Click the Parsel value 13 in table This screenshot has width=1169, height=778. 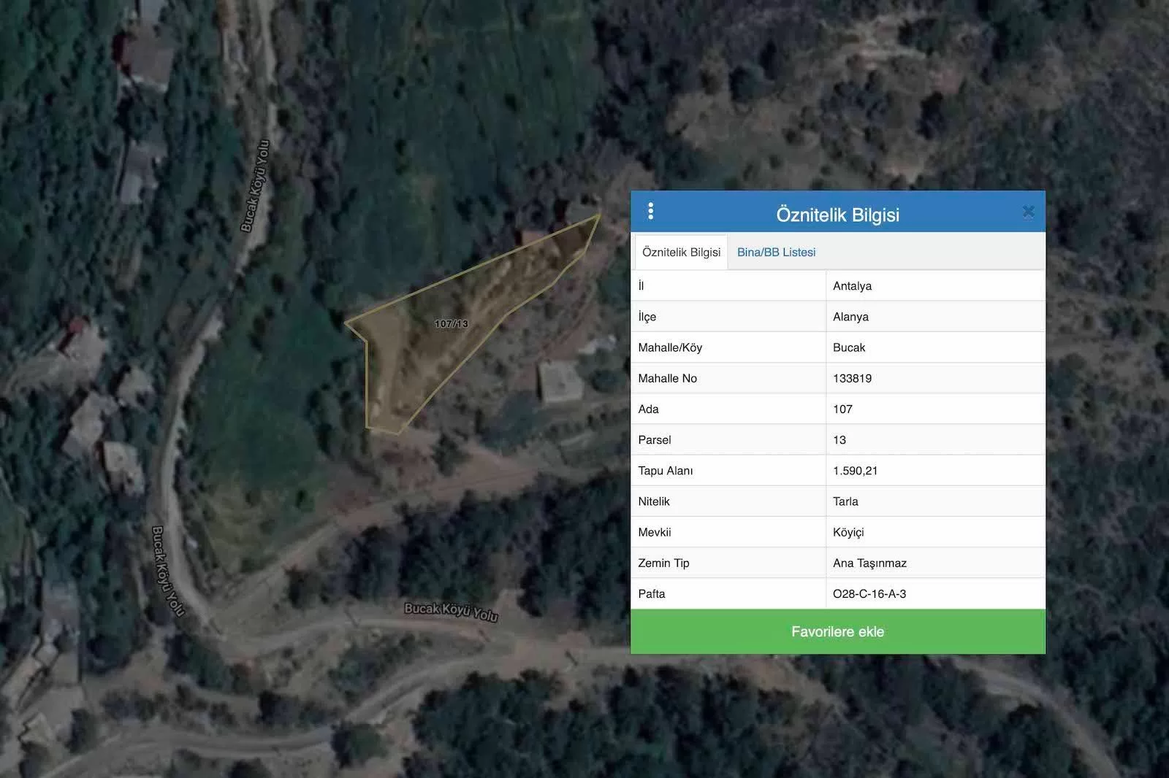click(x=839, y=440)
